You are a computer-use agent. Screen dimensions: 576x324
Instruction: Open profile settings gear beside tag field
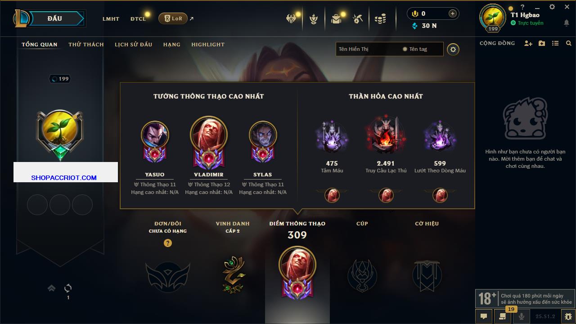pos(453,49)
